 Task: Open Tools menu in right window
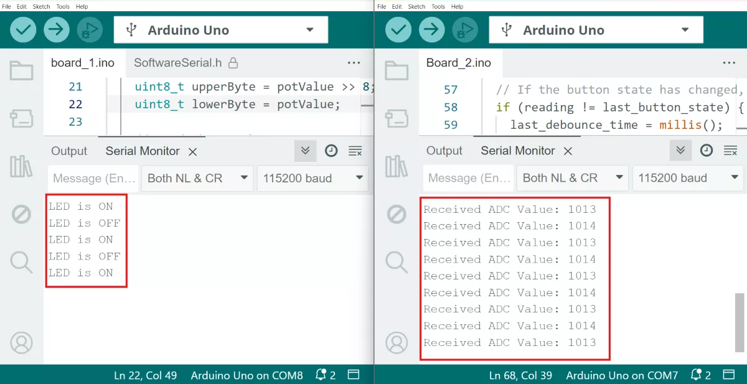(438, 6)
